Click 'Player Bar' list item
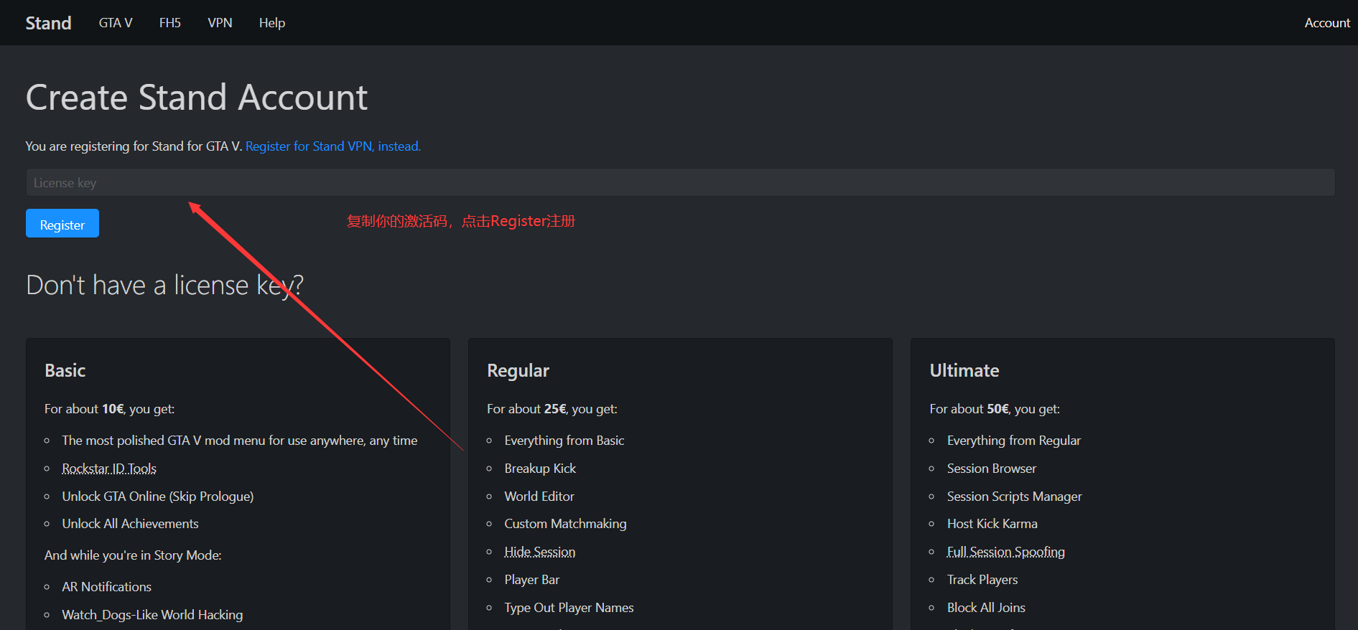The image size is (1358, 630). (x=531, y=580)
